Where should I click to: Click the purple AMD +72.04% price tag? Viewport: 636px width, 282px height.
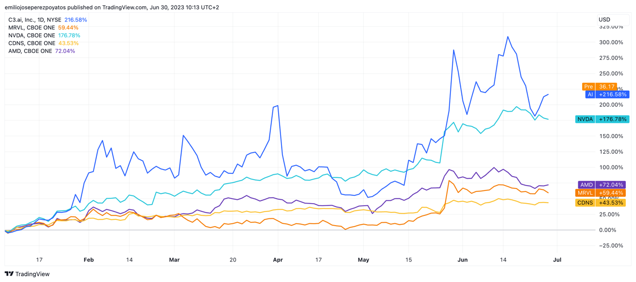click(602, 185)
